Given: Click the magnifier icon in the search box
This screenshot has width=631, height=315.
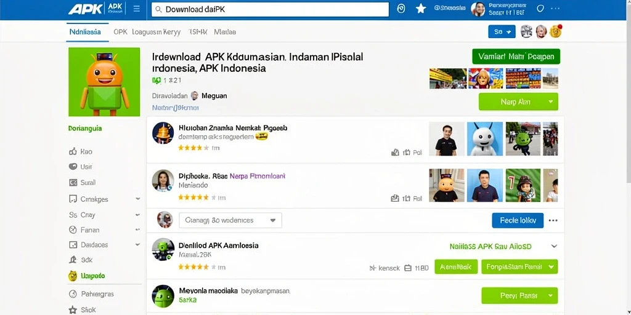Looking at the screenshot, I should pyautogui.click(x=158, y=10).
